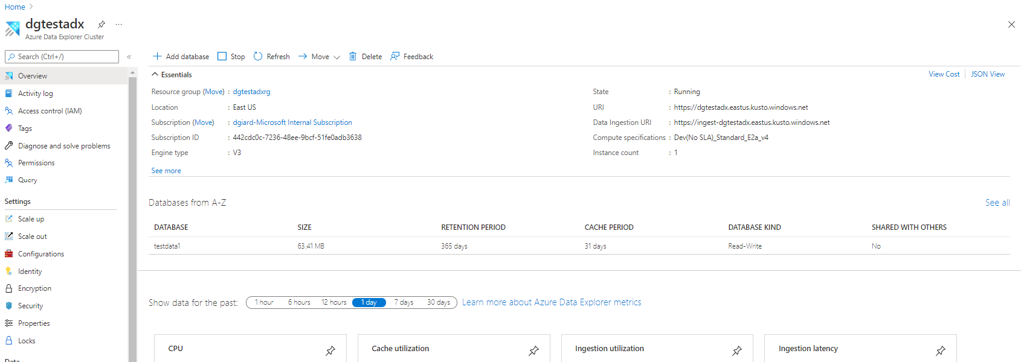The image size is (1021, 362).
Task: Select the 7 days time range
Action: tap(404, 302)
